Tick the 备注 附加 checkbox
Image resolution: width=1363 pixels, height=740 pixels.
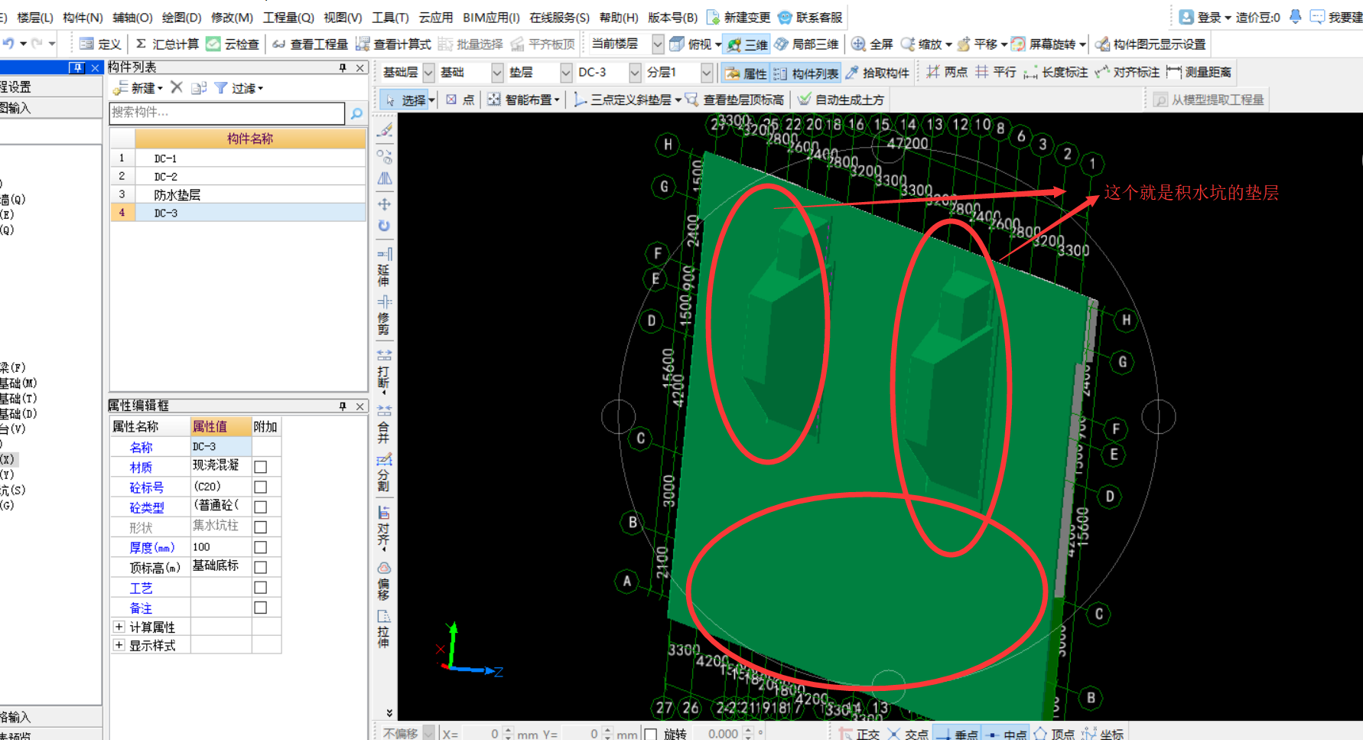coord(261,608)
